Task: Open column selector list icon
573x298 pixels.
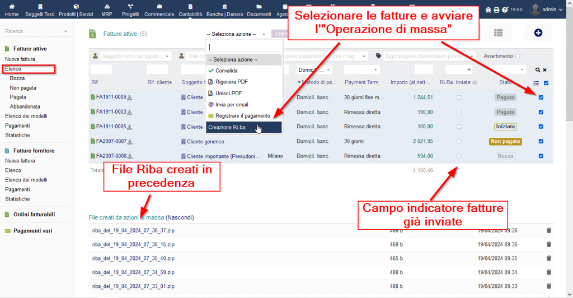Action: click(x=536, y=83)
